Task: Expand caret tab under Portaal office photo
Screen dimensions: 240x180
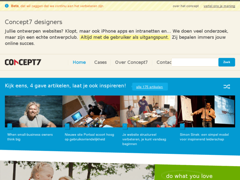Action: coord(67,126)
